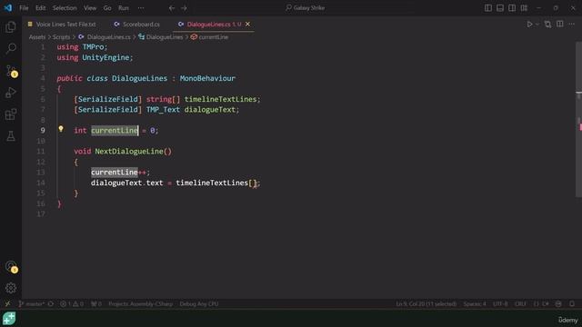Viewport: 582px width, 327px height.
Task: Open the errors and warnings status item
Action: click(x=72, y=303)
